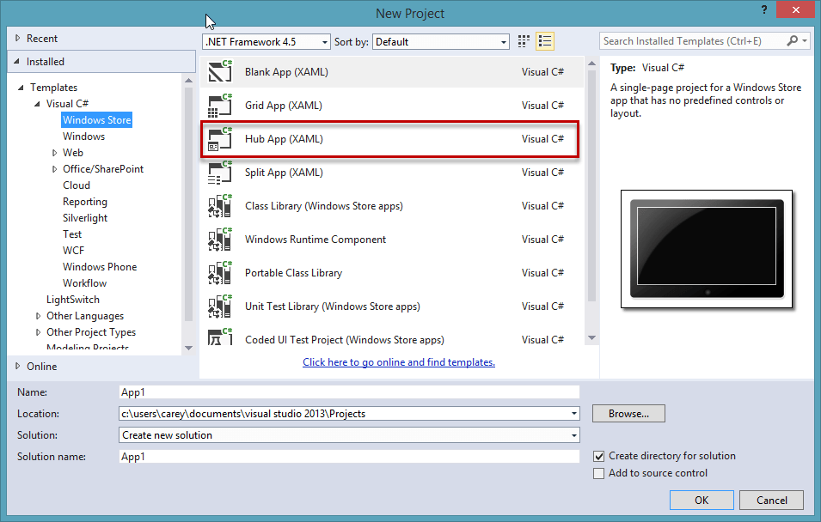Expand the Web tree node arrow
Image resolution: width=821 pixels, height=522 pixels.
click(54, 153)
